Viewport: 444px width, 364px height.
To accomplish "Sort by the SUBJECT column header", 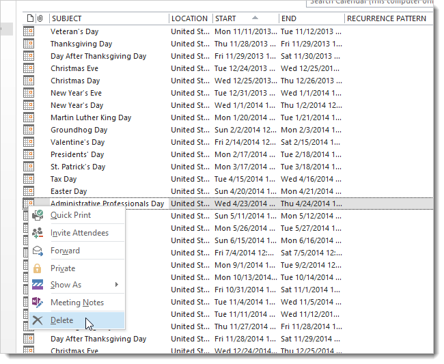I will pyautogui.click(x=109, y=18).
